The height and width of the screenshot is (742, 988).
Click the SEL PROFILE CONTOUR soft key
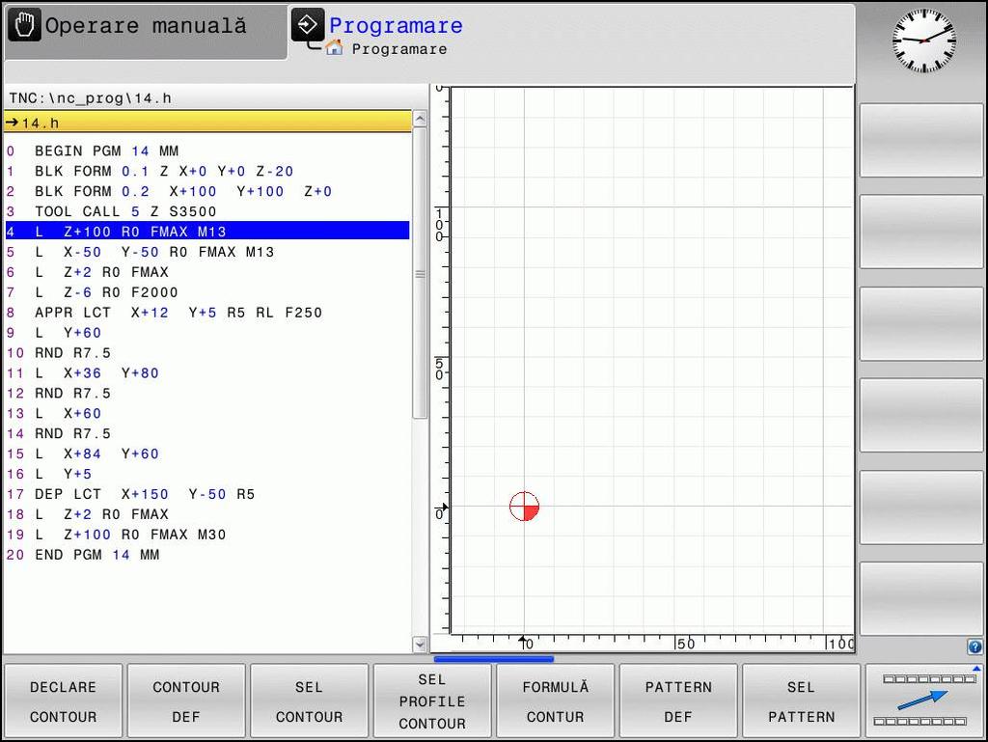click(432, 701)
